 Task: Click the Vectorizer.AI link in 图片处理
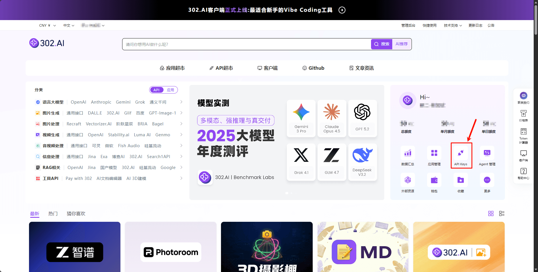click(99, 124)
